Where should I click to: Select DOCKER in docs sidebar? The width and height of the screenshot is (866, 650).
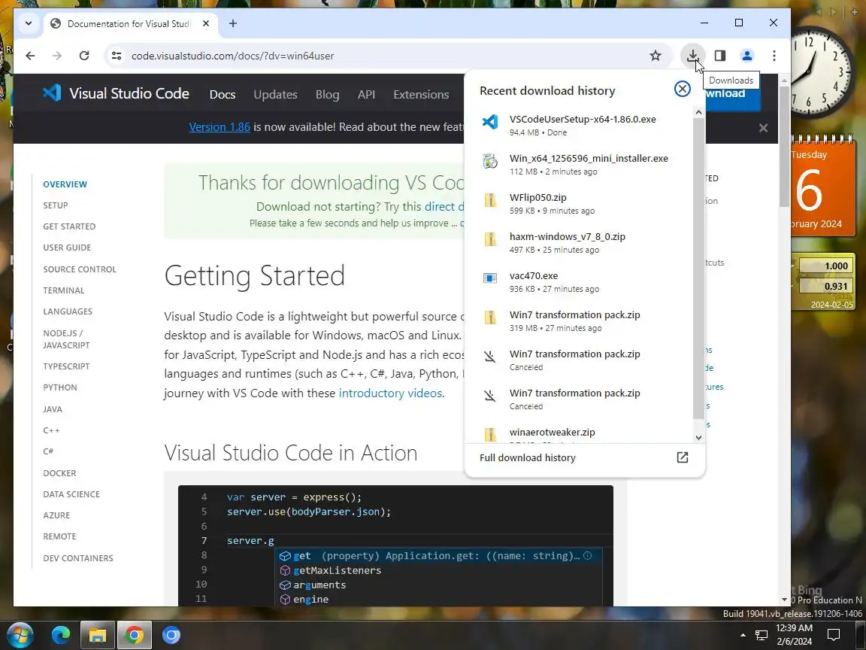tap(59, 473)
